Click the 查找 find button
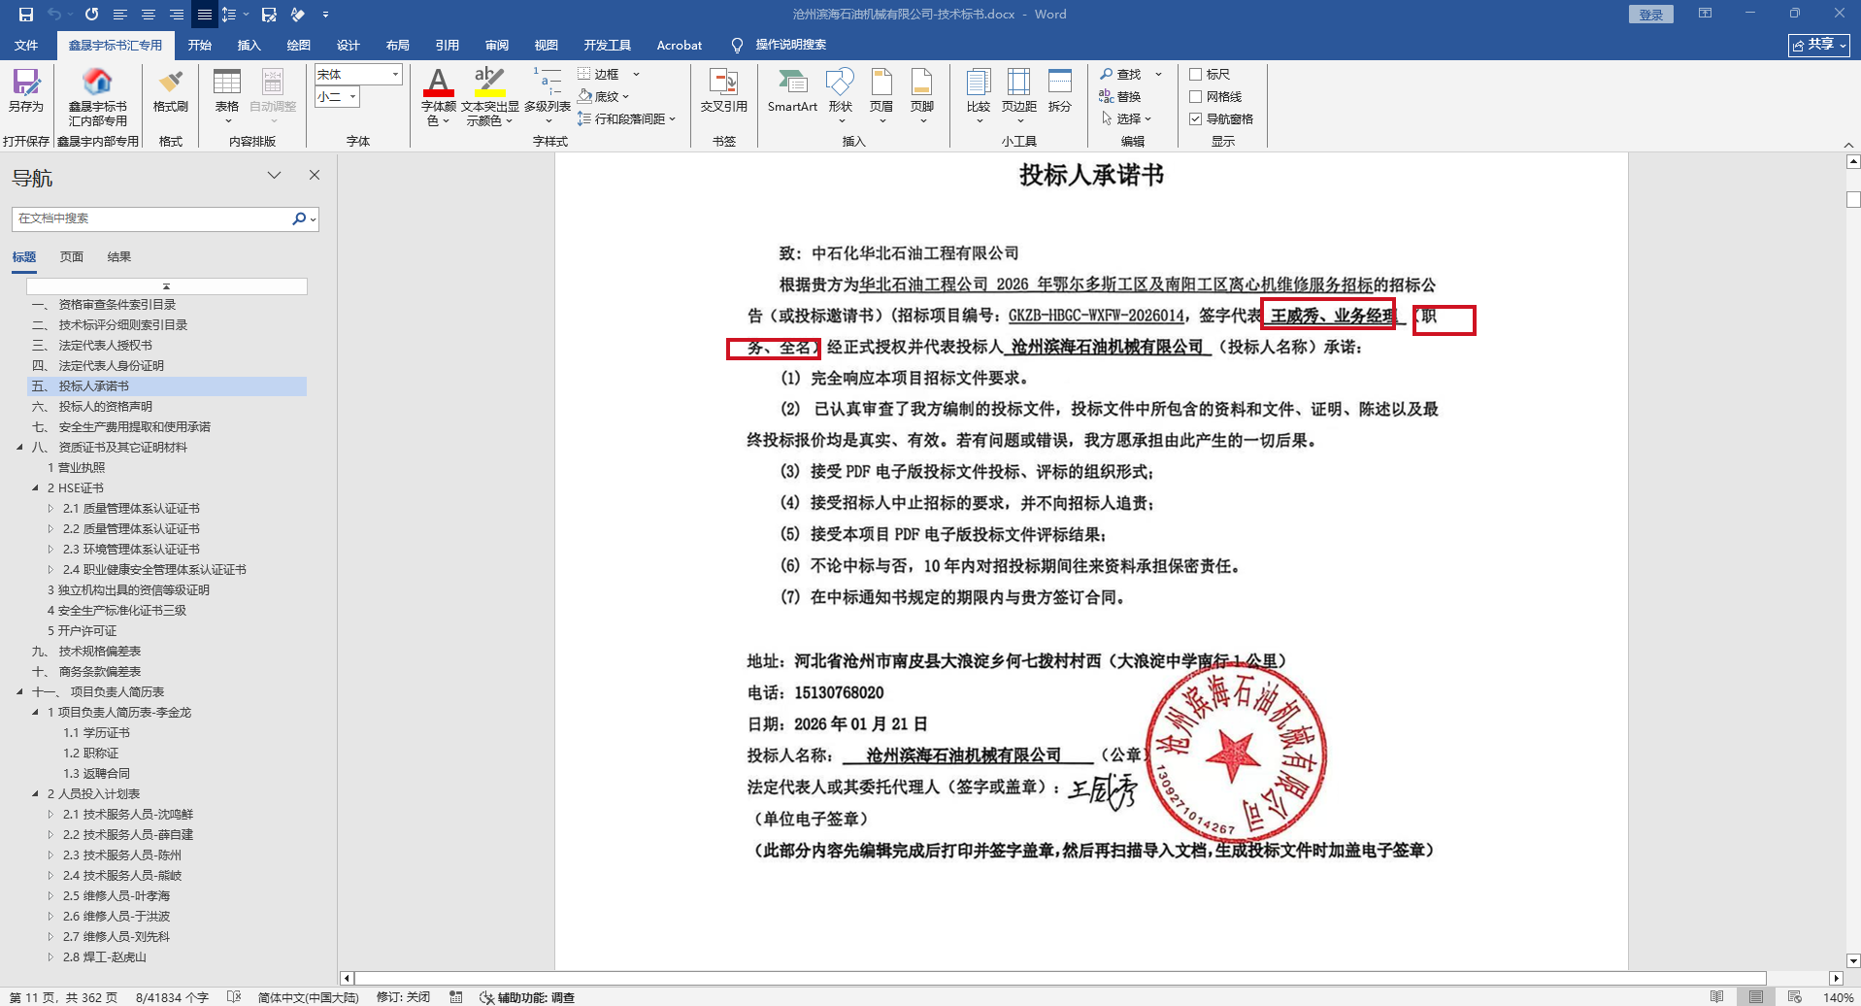The height and width of the screenshot is (1006, 1861). pyautogui.click(x=1120, y=74)
